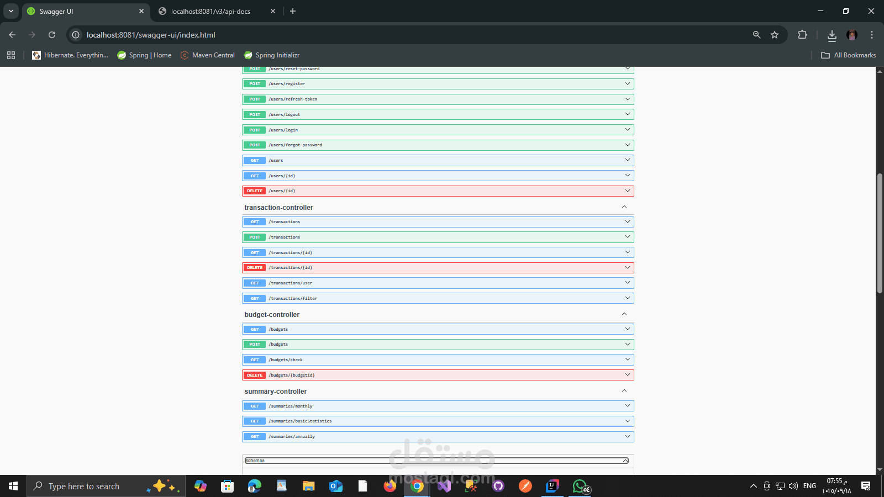Screen dimensions: 884x497
Task: Open the Extensions puzzle icon
Action: click(x=802, y=35)
